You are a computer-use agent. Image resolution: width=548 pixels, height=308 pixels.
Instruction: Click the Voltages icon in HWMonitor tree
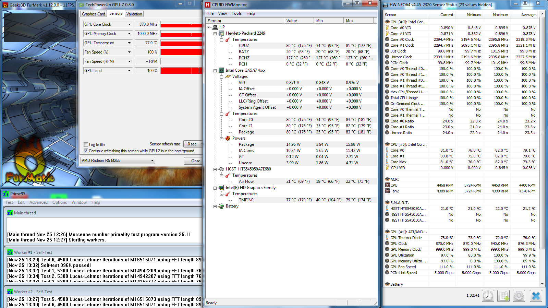click(x=228, y=76)
